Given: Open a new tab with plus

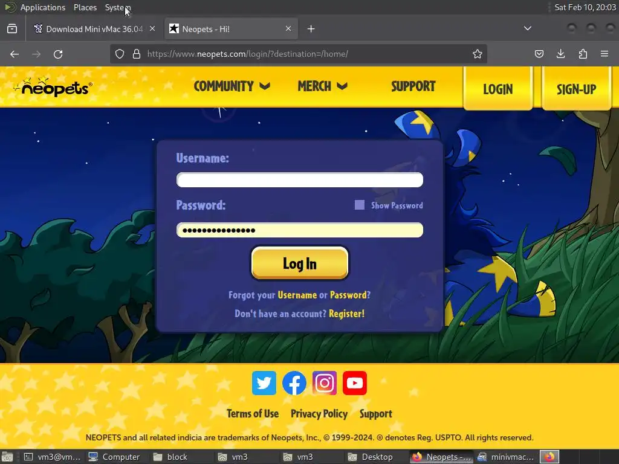Looking at the screenshot, I should [311, 29].
